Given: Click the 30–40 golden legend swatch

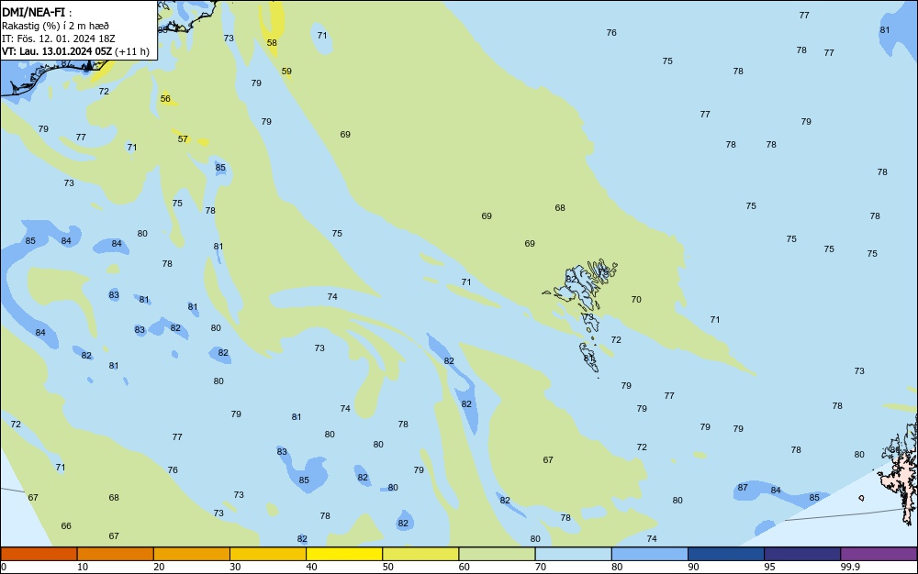Looking at the screenshot, I should point(268,554).
